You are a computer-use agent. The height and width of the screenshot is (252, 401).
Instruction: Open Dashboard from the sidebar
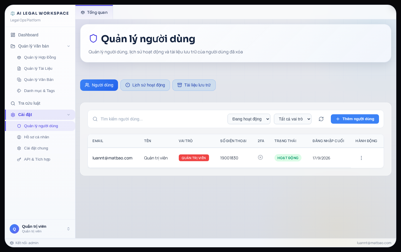click(x=40, y=35)
